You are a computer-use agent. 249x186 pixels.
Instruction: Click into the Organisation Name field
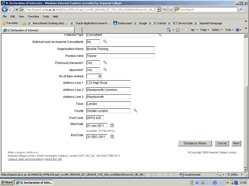point(121,49)
